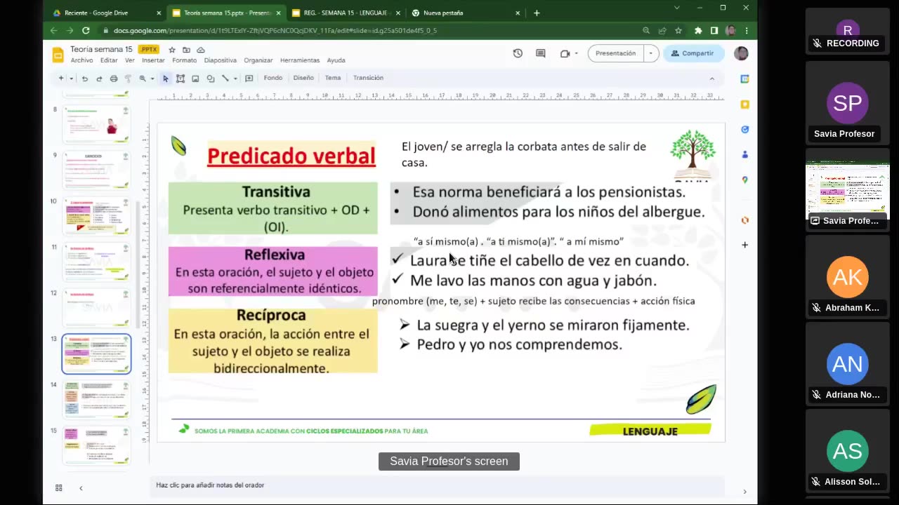The image size is (899, 505).
Task: Select slide 14 thumbnail
Action: pyautogui.click(x=96, y=400)
